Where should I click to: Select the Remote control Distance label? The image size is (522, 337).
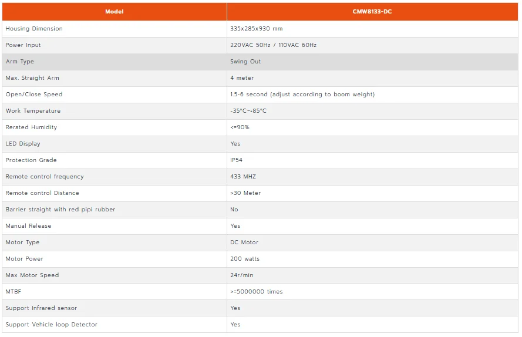(x=42, y=193)
